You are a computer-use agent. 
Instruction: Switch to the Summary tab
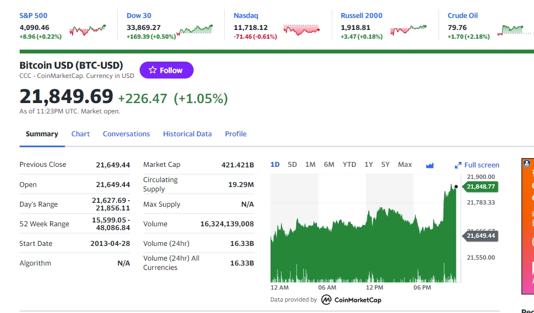pyautogui.click(x=42, y=134)
